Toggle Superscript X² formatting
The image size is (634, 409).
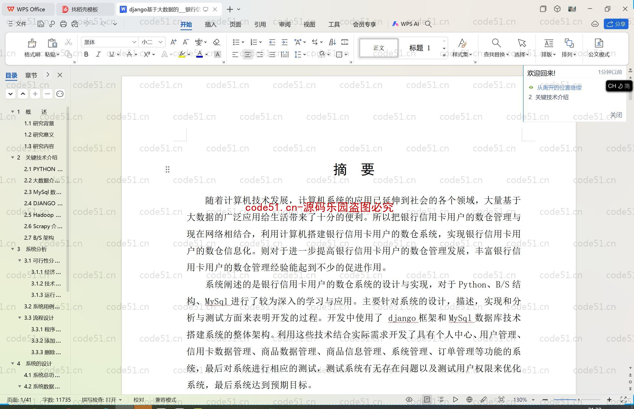click(147, 54)
